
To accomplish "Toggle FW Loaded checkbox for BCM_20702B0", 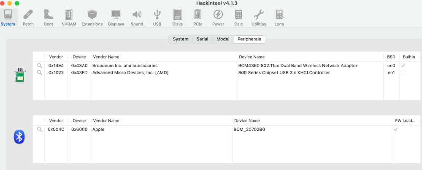I will coord(396,129).
